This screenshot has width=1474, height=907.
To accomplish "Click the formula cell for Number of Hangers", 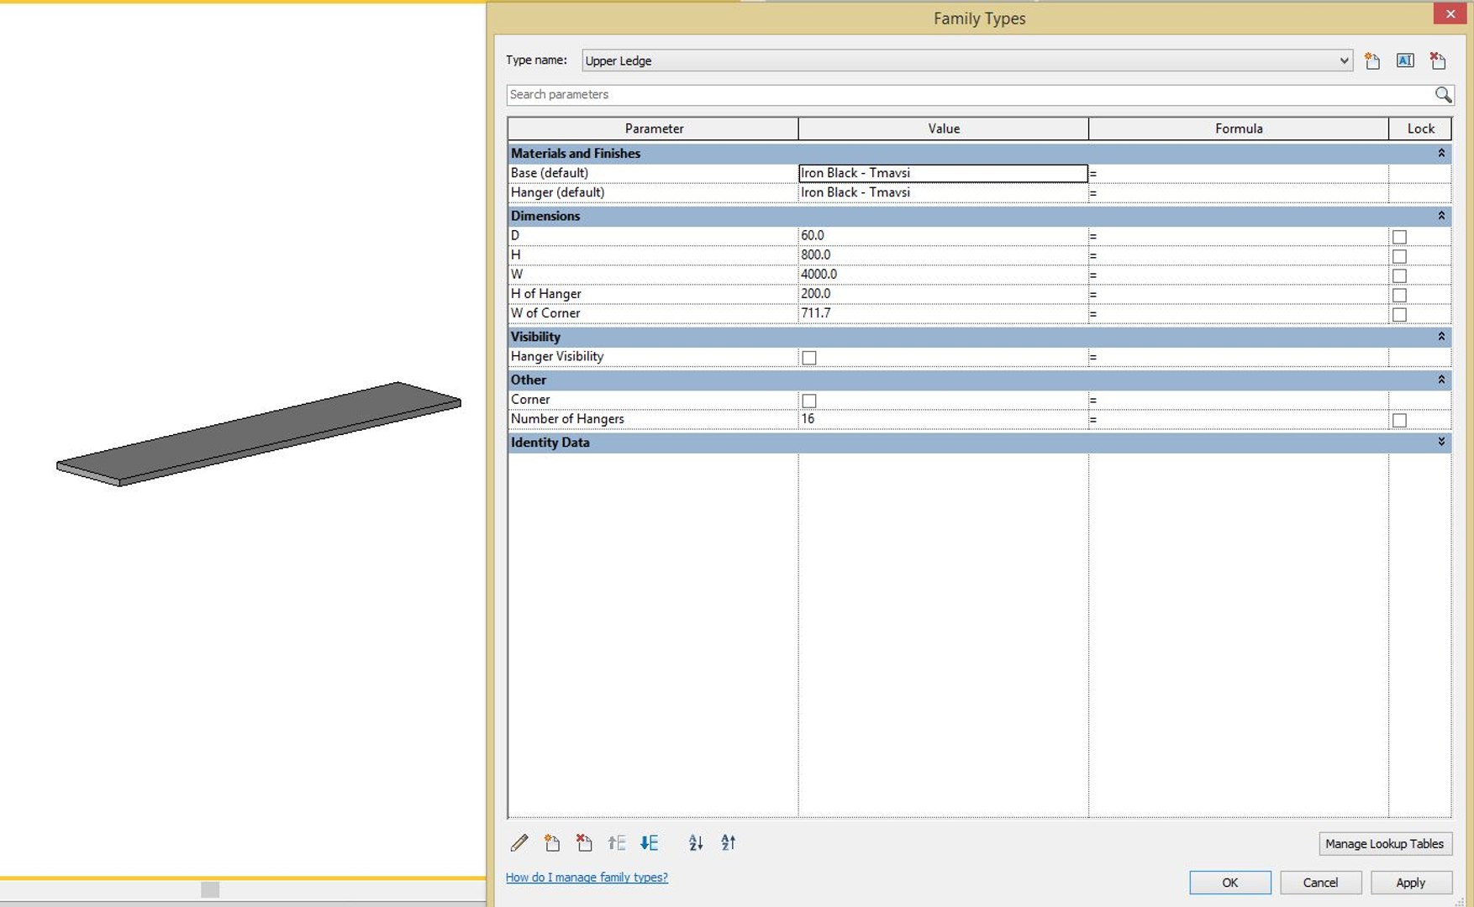I will point(1239,418).
